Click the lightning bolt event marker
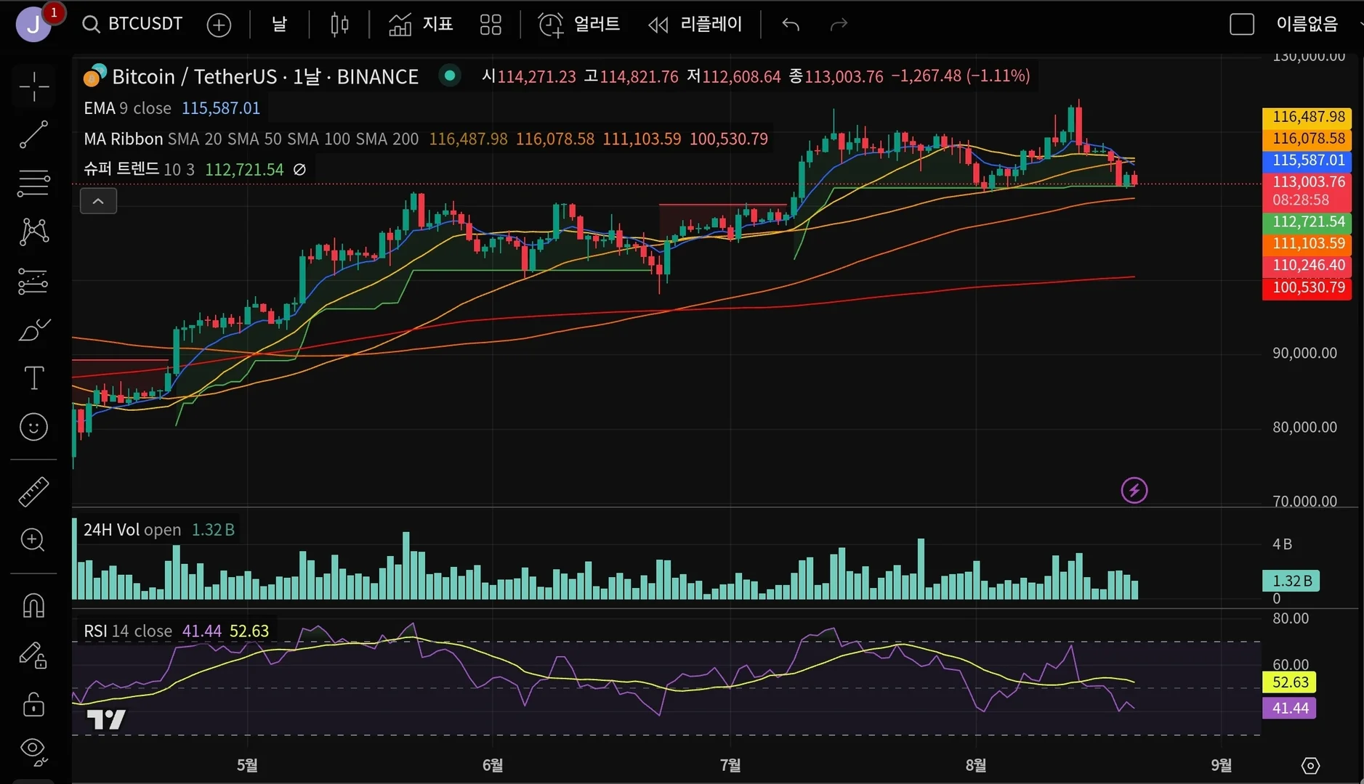The width and height of the screenshot is (1364, 784). pos(1134,490)
